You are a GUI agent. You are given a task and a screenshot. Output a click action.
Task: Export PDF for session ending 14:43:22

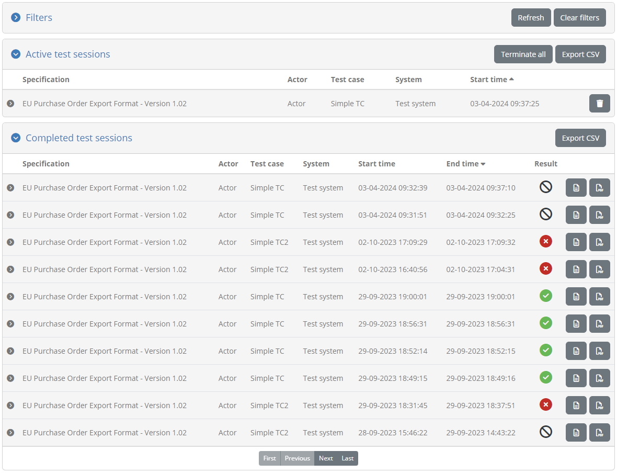click(599, 432)
